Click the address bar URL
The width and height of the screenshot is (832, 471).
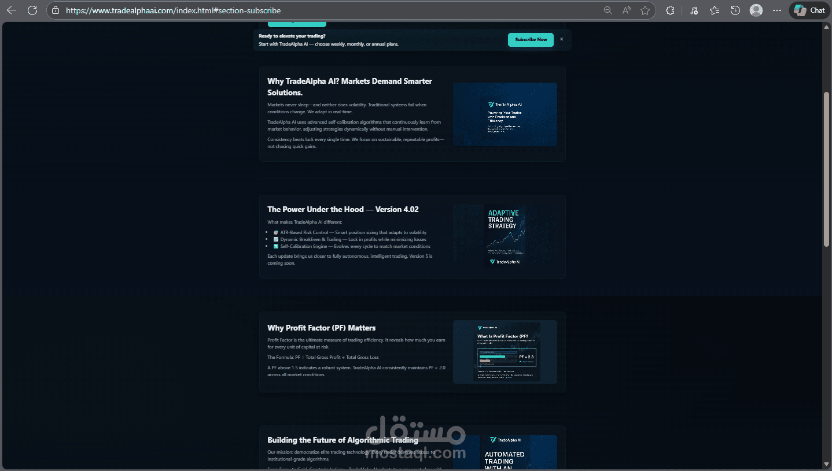tap(174, 10)
